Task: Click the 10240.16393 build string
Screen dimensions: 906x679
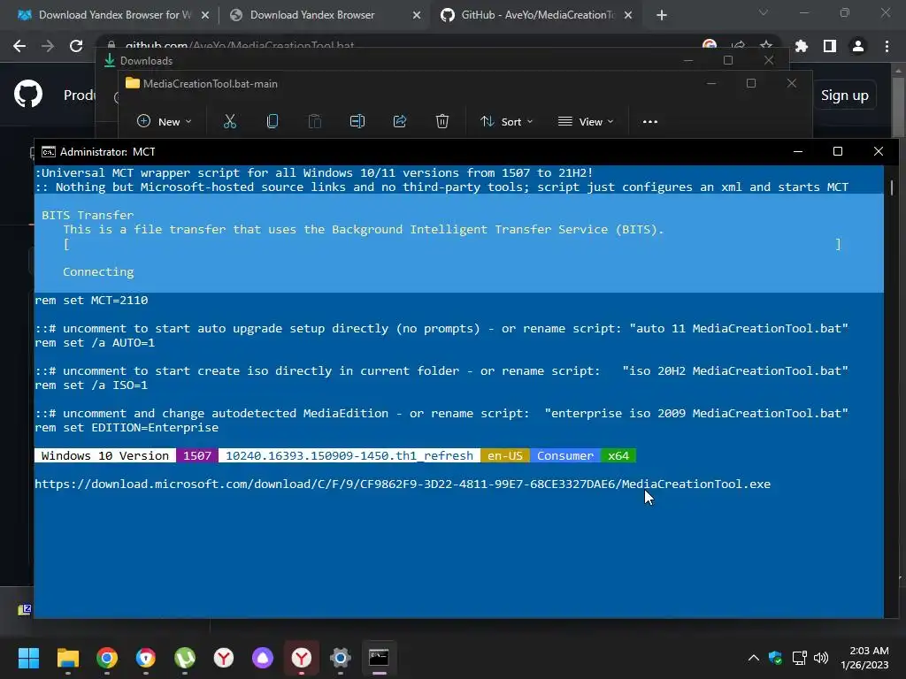Action: 349,455
